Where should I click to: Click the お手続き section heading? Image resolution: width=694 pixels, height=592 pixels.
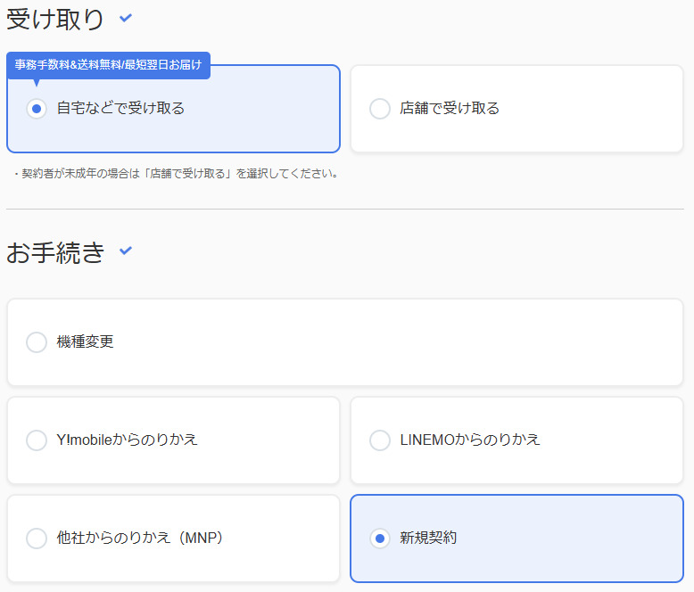pyautogui.click(x=55, y=252)
